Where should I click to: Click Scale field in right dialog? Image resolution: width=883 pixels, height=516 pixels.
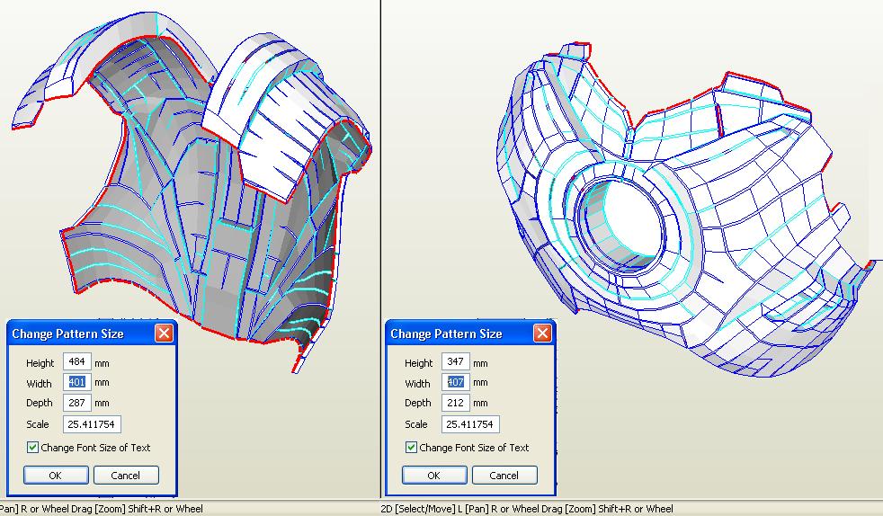point(470,424)
